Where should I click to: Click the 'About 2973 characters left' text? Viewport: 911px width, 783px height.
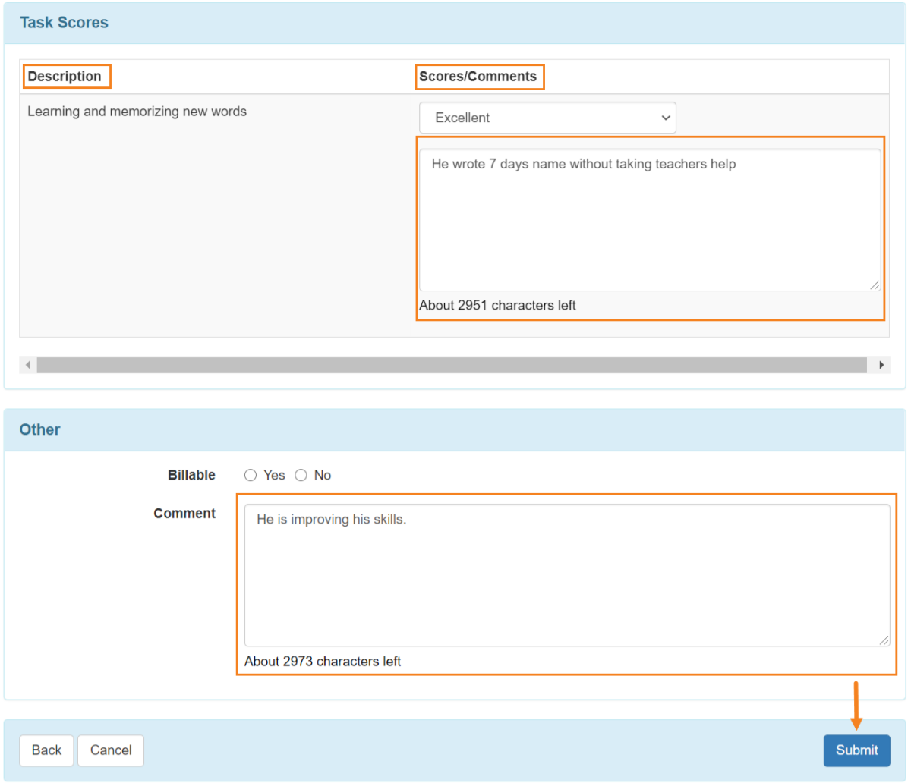click(x=323, y=662)
